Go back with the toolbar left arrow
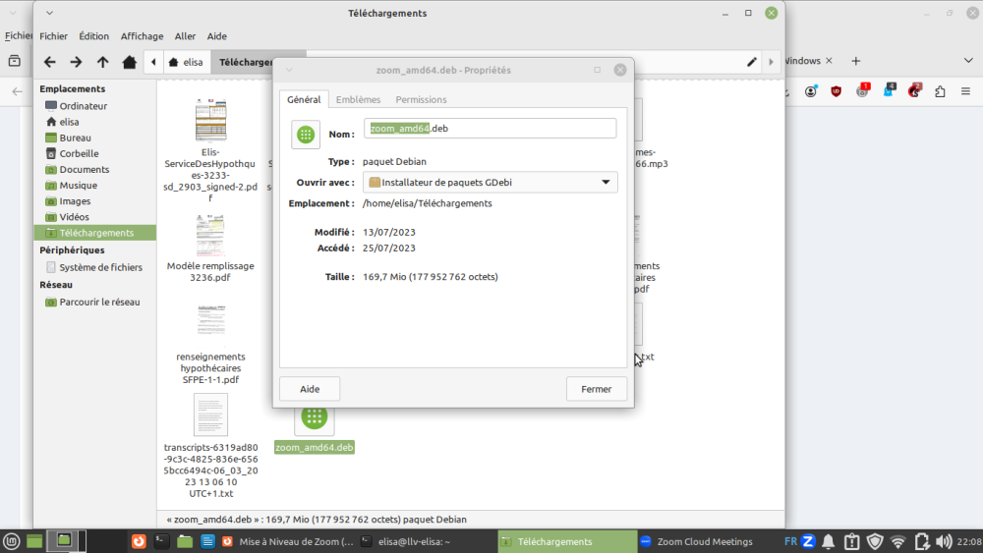This screenshot has width=983, height=553. [x=49, y=62]
